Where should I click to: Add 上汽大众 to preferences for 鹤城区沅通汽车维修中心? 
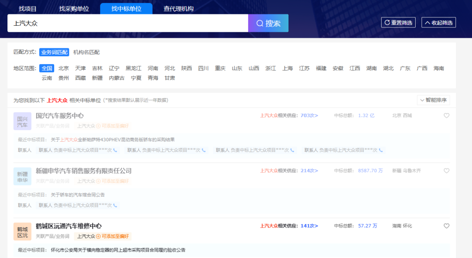(112, 236)
